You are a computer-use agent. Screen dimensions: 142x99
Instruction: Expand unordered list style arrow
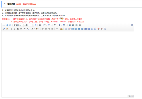[x=51, y=25]
